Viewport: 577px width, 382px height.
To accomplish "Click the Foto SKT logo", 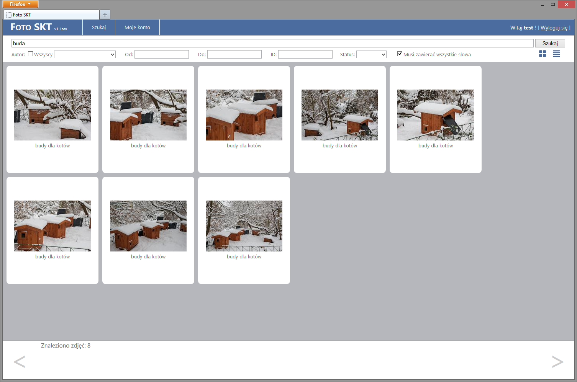I will (x=31, y=27).
